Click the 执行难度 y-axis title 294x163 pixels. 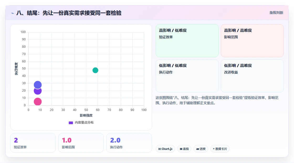click(x=16, y=69)
